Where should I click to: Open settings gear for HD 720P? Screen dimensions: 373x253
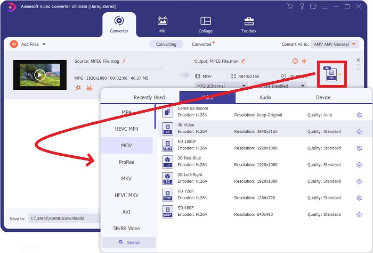click(x=359, y=198)
